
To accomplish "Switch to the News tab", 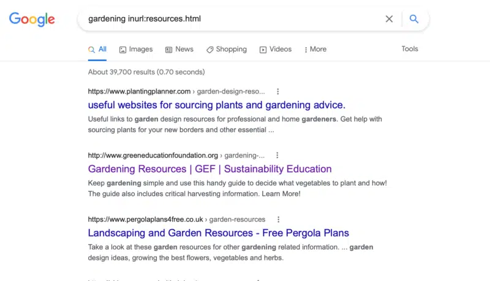I will 179,49.
